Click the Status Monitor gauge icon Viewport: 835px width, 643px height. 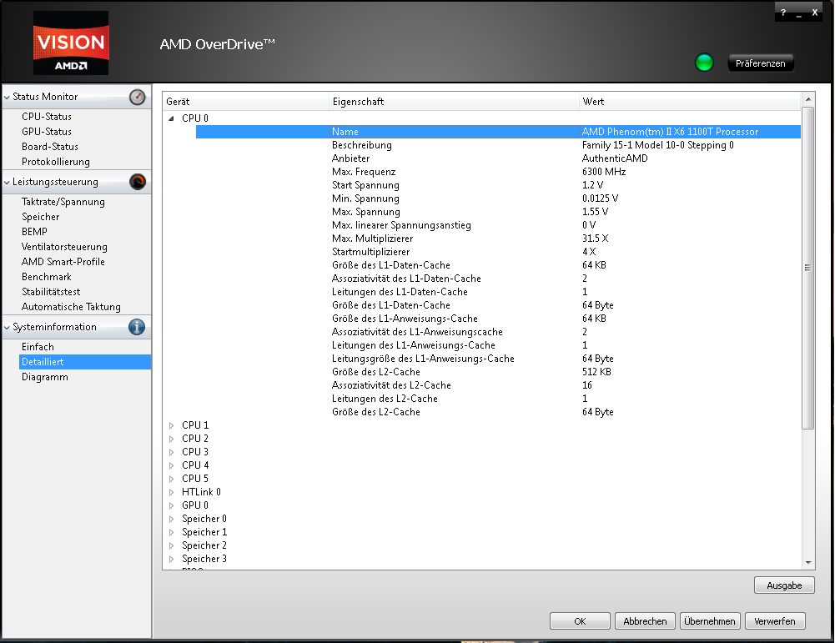[x=138, y=97]
